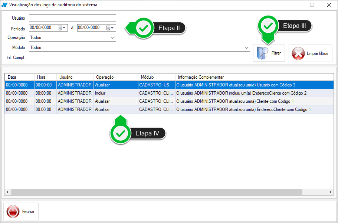The width and height of the screenshot is (338, 223).
Task: Click the Filtrar magnifier icon button
Action: tap(263, 53)
